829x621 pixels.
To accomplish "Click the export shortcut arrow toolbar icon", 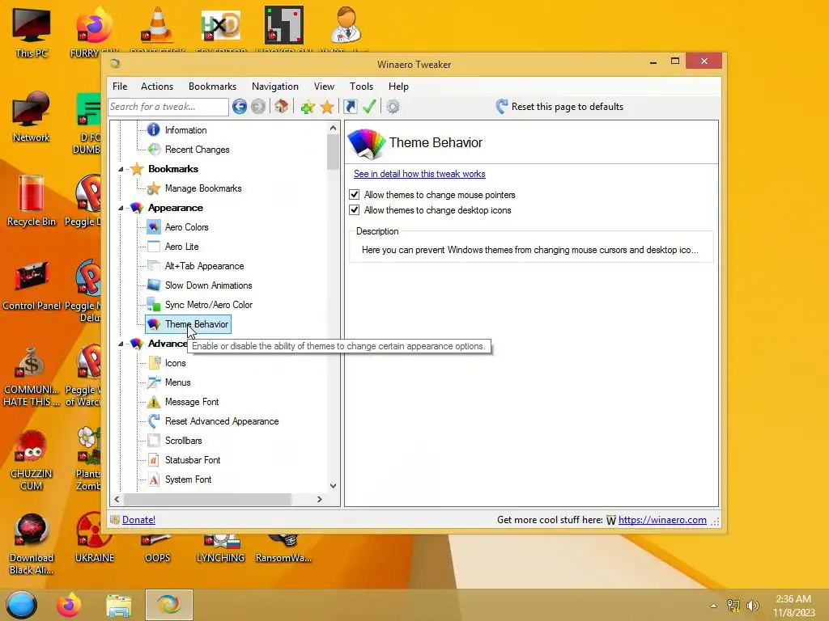I will coord(350,107).
